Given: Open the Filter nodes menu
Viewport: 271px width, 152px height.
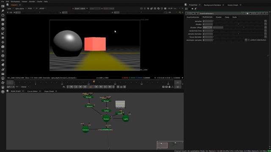Looking at the screenshot, I should pos(3,29).
